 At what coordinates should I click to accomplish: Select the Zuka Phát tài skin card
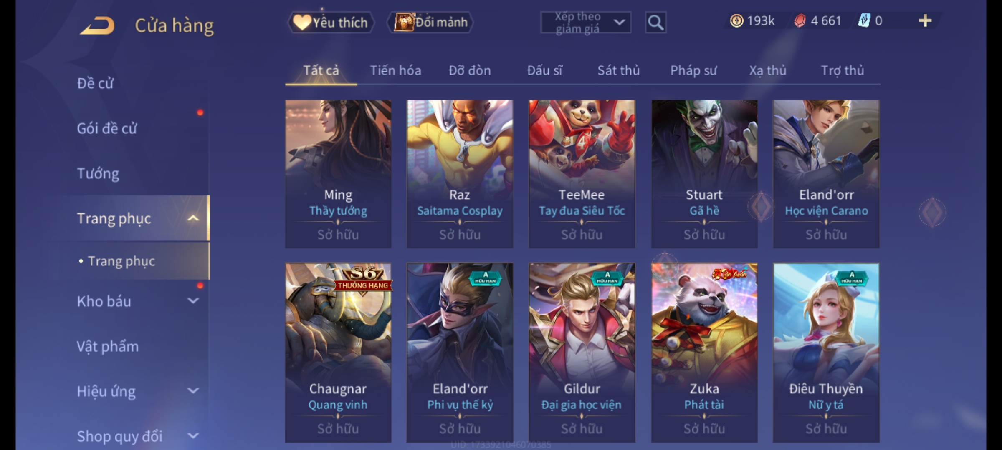[x=704, y=352]
